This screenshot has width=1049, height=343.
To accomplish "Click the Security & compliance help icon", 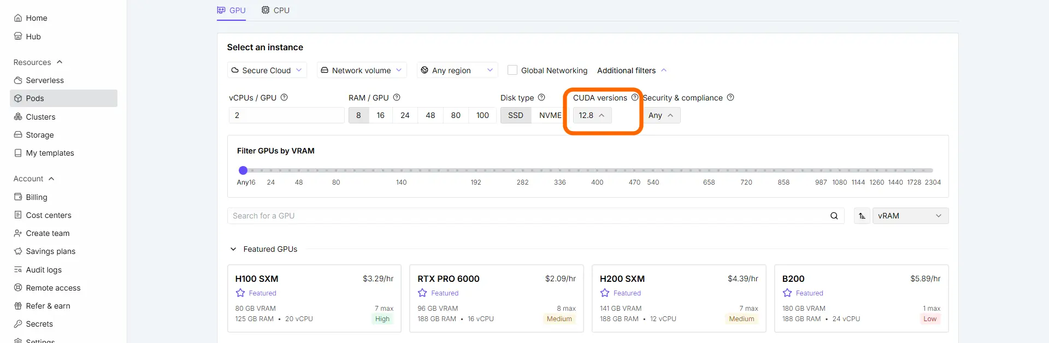I will (x=730, y=97).
